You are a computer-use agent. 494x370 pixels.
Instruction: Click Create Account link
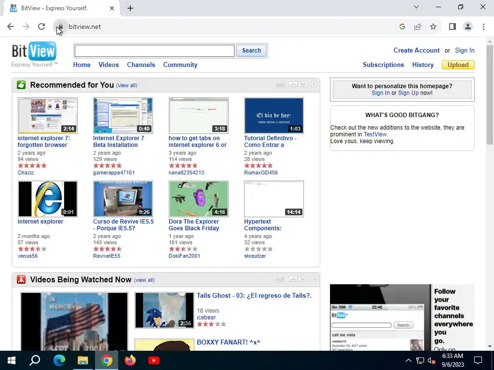(x=416, y=50)
